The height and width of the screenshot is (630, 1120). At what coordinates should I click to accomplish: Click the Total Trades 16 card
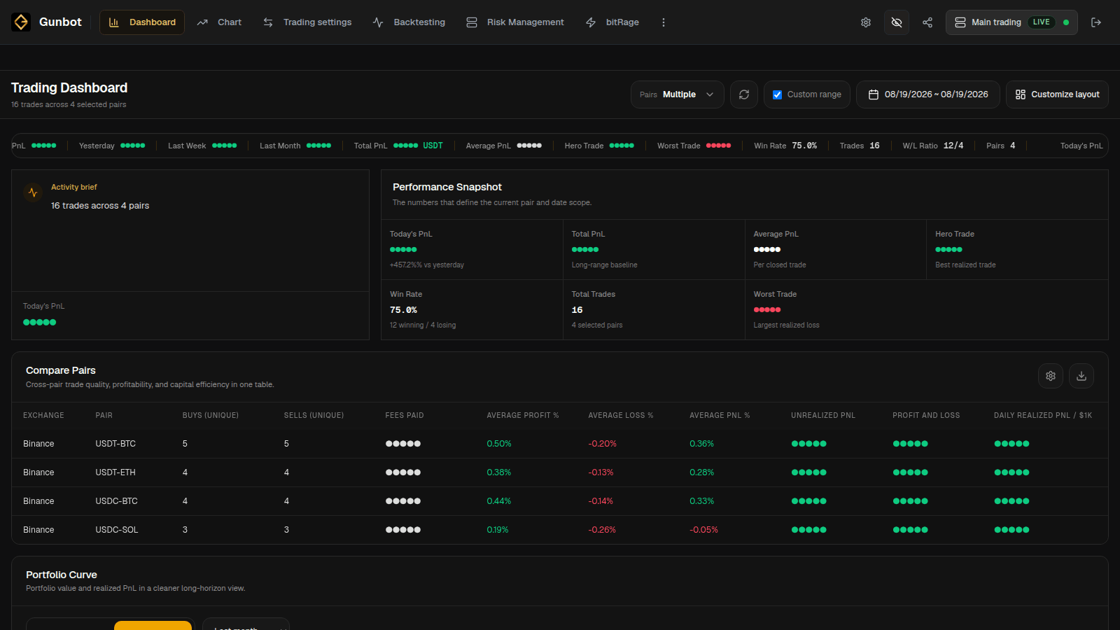654,309
